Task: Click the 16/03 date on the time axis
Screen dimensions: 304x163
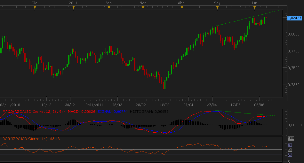Action: 164,105
